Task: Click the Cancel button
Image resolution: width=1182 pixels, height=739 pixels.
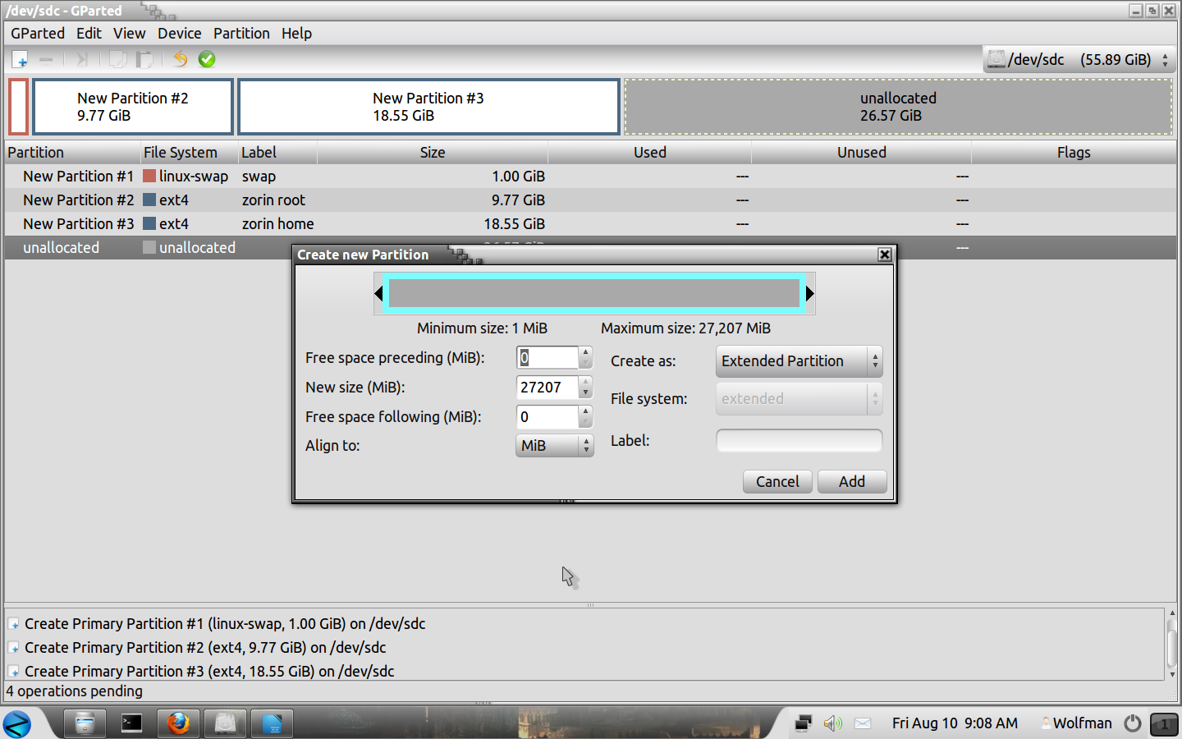Action: point(777,482)
